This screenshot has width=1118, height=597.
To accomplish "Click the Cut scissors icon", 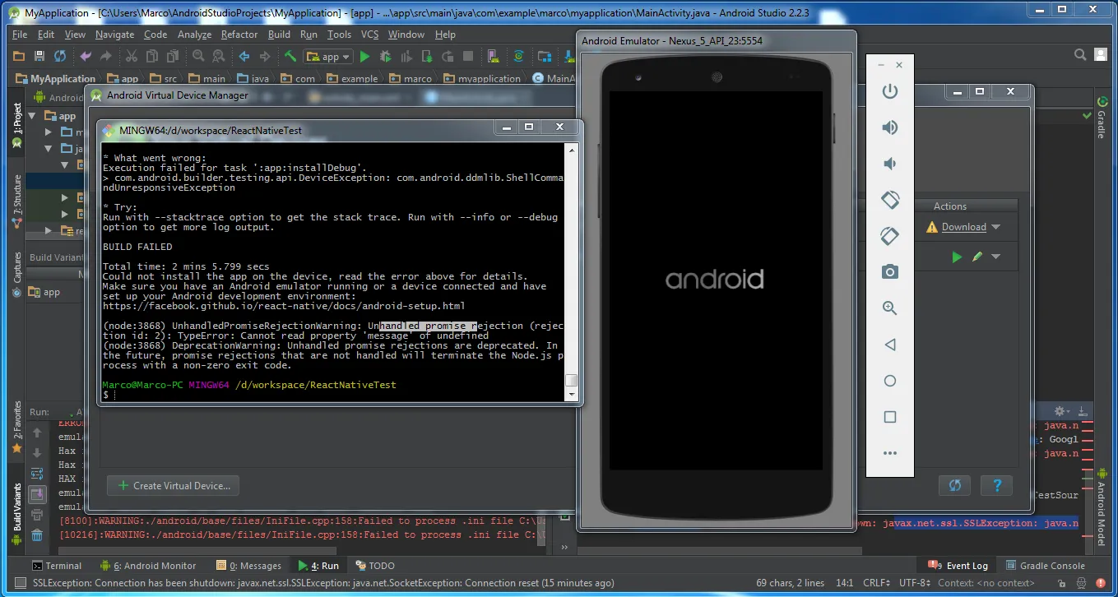I will pos(131,57).
